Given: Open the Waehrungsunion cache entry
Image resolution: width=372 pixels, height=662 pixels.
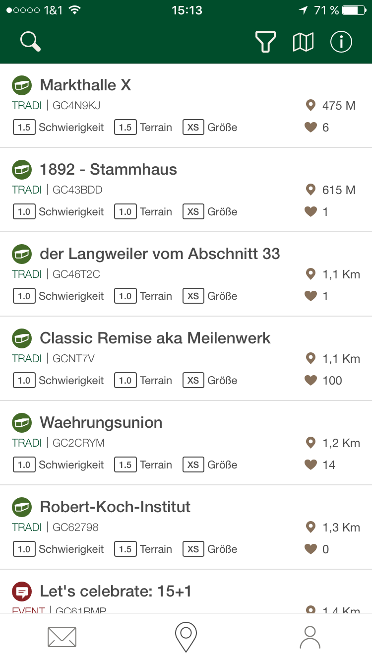Looking at the screenshot, I should (101, 423).
